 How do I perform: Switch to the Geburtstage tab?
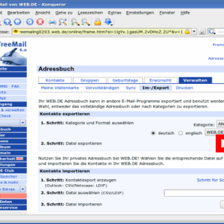[x=125, y=81]
